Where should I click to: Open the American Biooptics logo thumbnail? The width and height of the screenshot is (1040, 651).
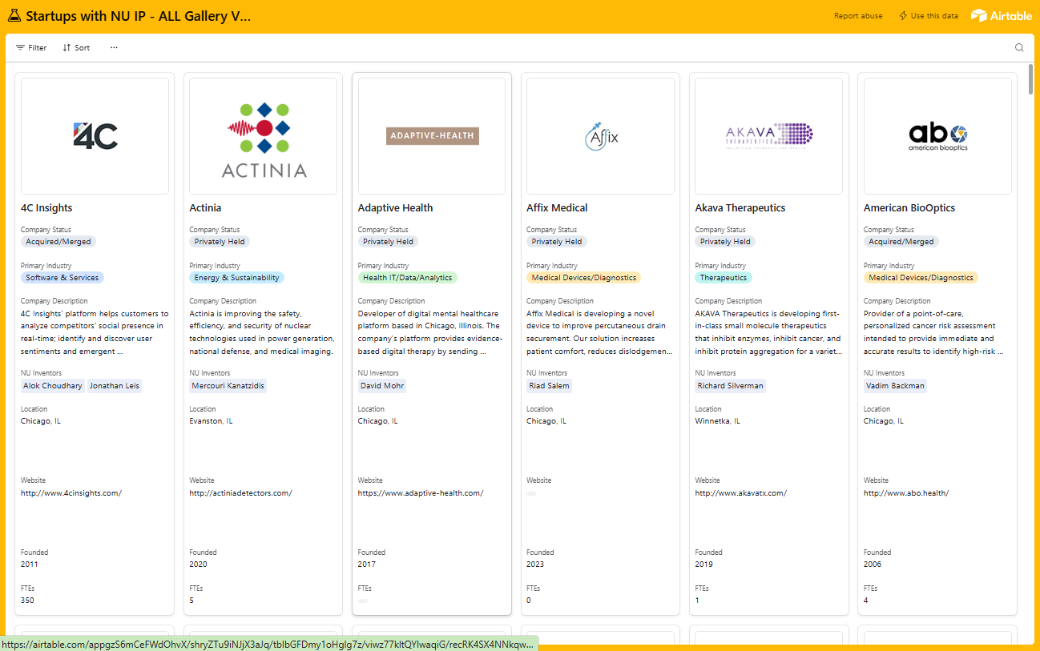point(937,136)
